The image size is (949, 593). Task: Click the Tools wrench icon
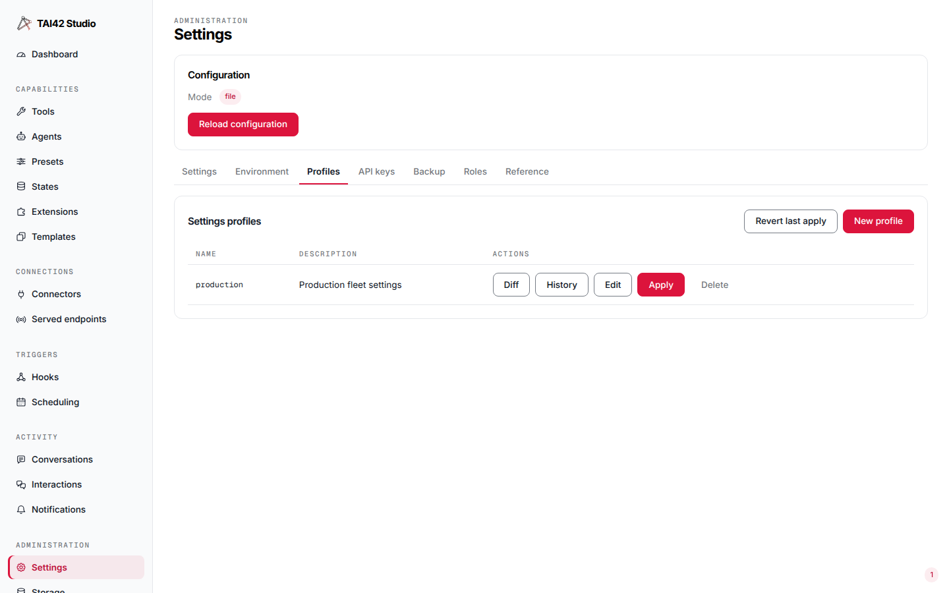pos(21,112)
